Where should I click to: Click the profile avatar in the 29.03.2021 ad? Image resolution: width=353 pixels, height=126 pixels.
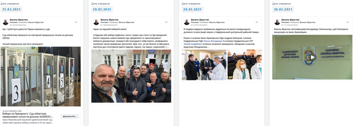click(x=96, y=22)
